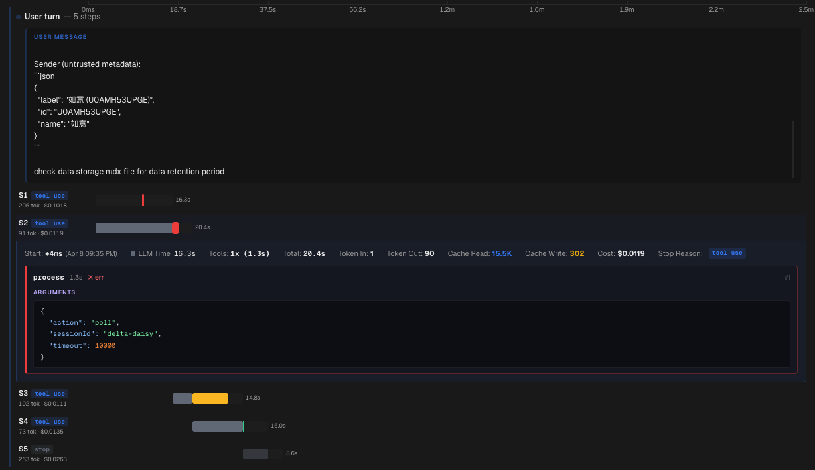This screenshot has height=470, width=815.
Task: Click the LLM Time legend square icon
Action: click(133, 253)
